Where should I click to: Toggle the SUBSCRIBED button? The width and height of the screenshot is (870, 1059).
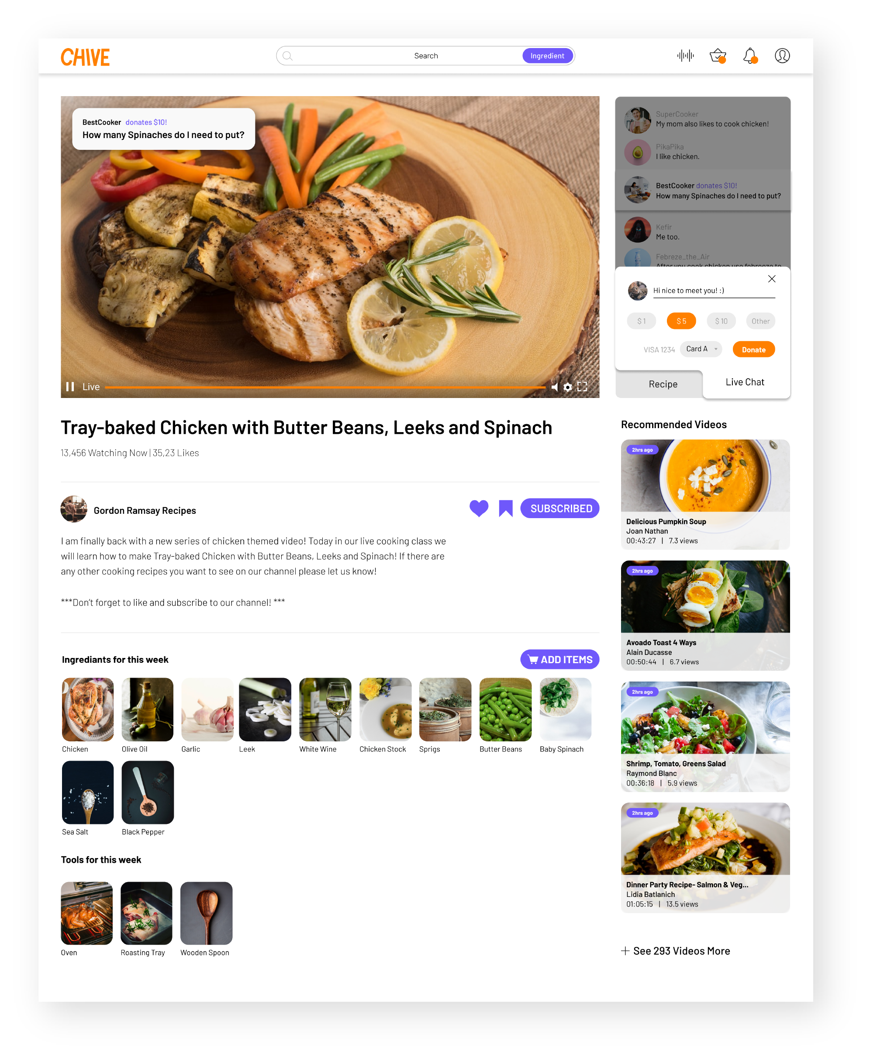coord(560,508)
